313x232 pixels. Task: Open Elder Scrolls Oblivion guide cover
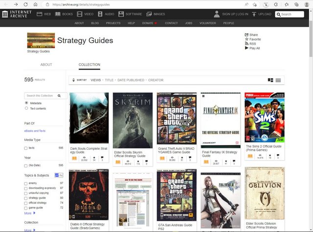(x=265, y=193)
